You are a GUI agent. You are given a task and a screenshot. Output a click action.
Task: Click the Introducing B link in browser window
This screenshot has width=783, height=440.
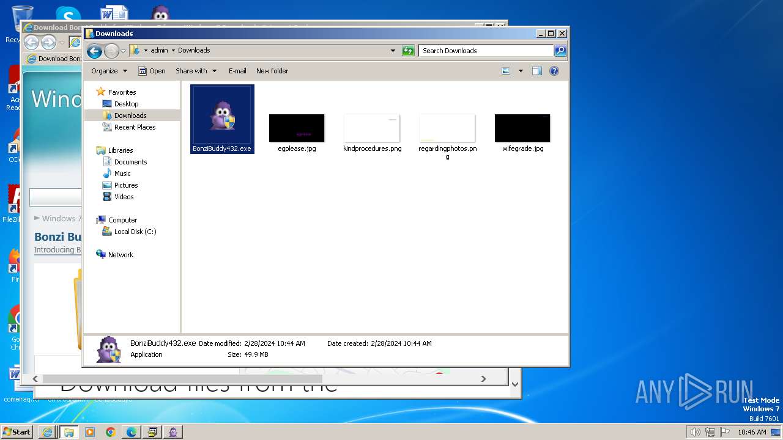(x=58, y=249)
